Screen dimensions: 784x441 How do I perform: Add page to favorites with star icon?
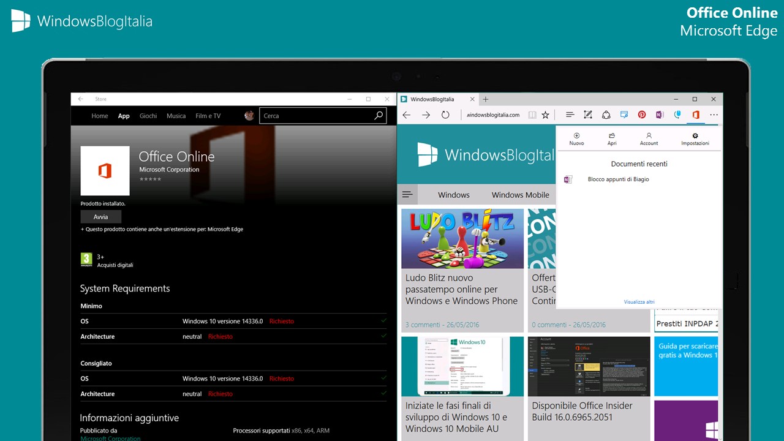[x=545, y=115]
